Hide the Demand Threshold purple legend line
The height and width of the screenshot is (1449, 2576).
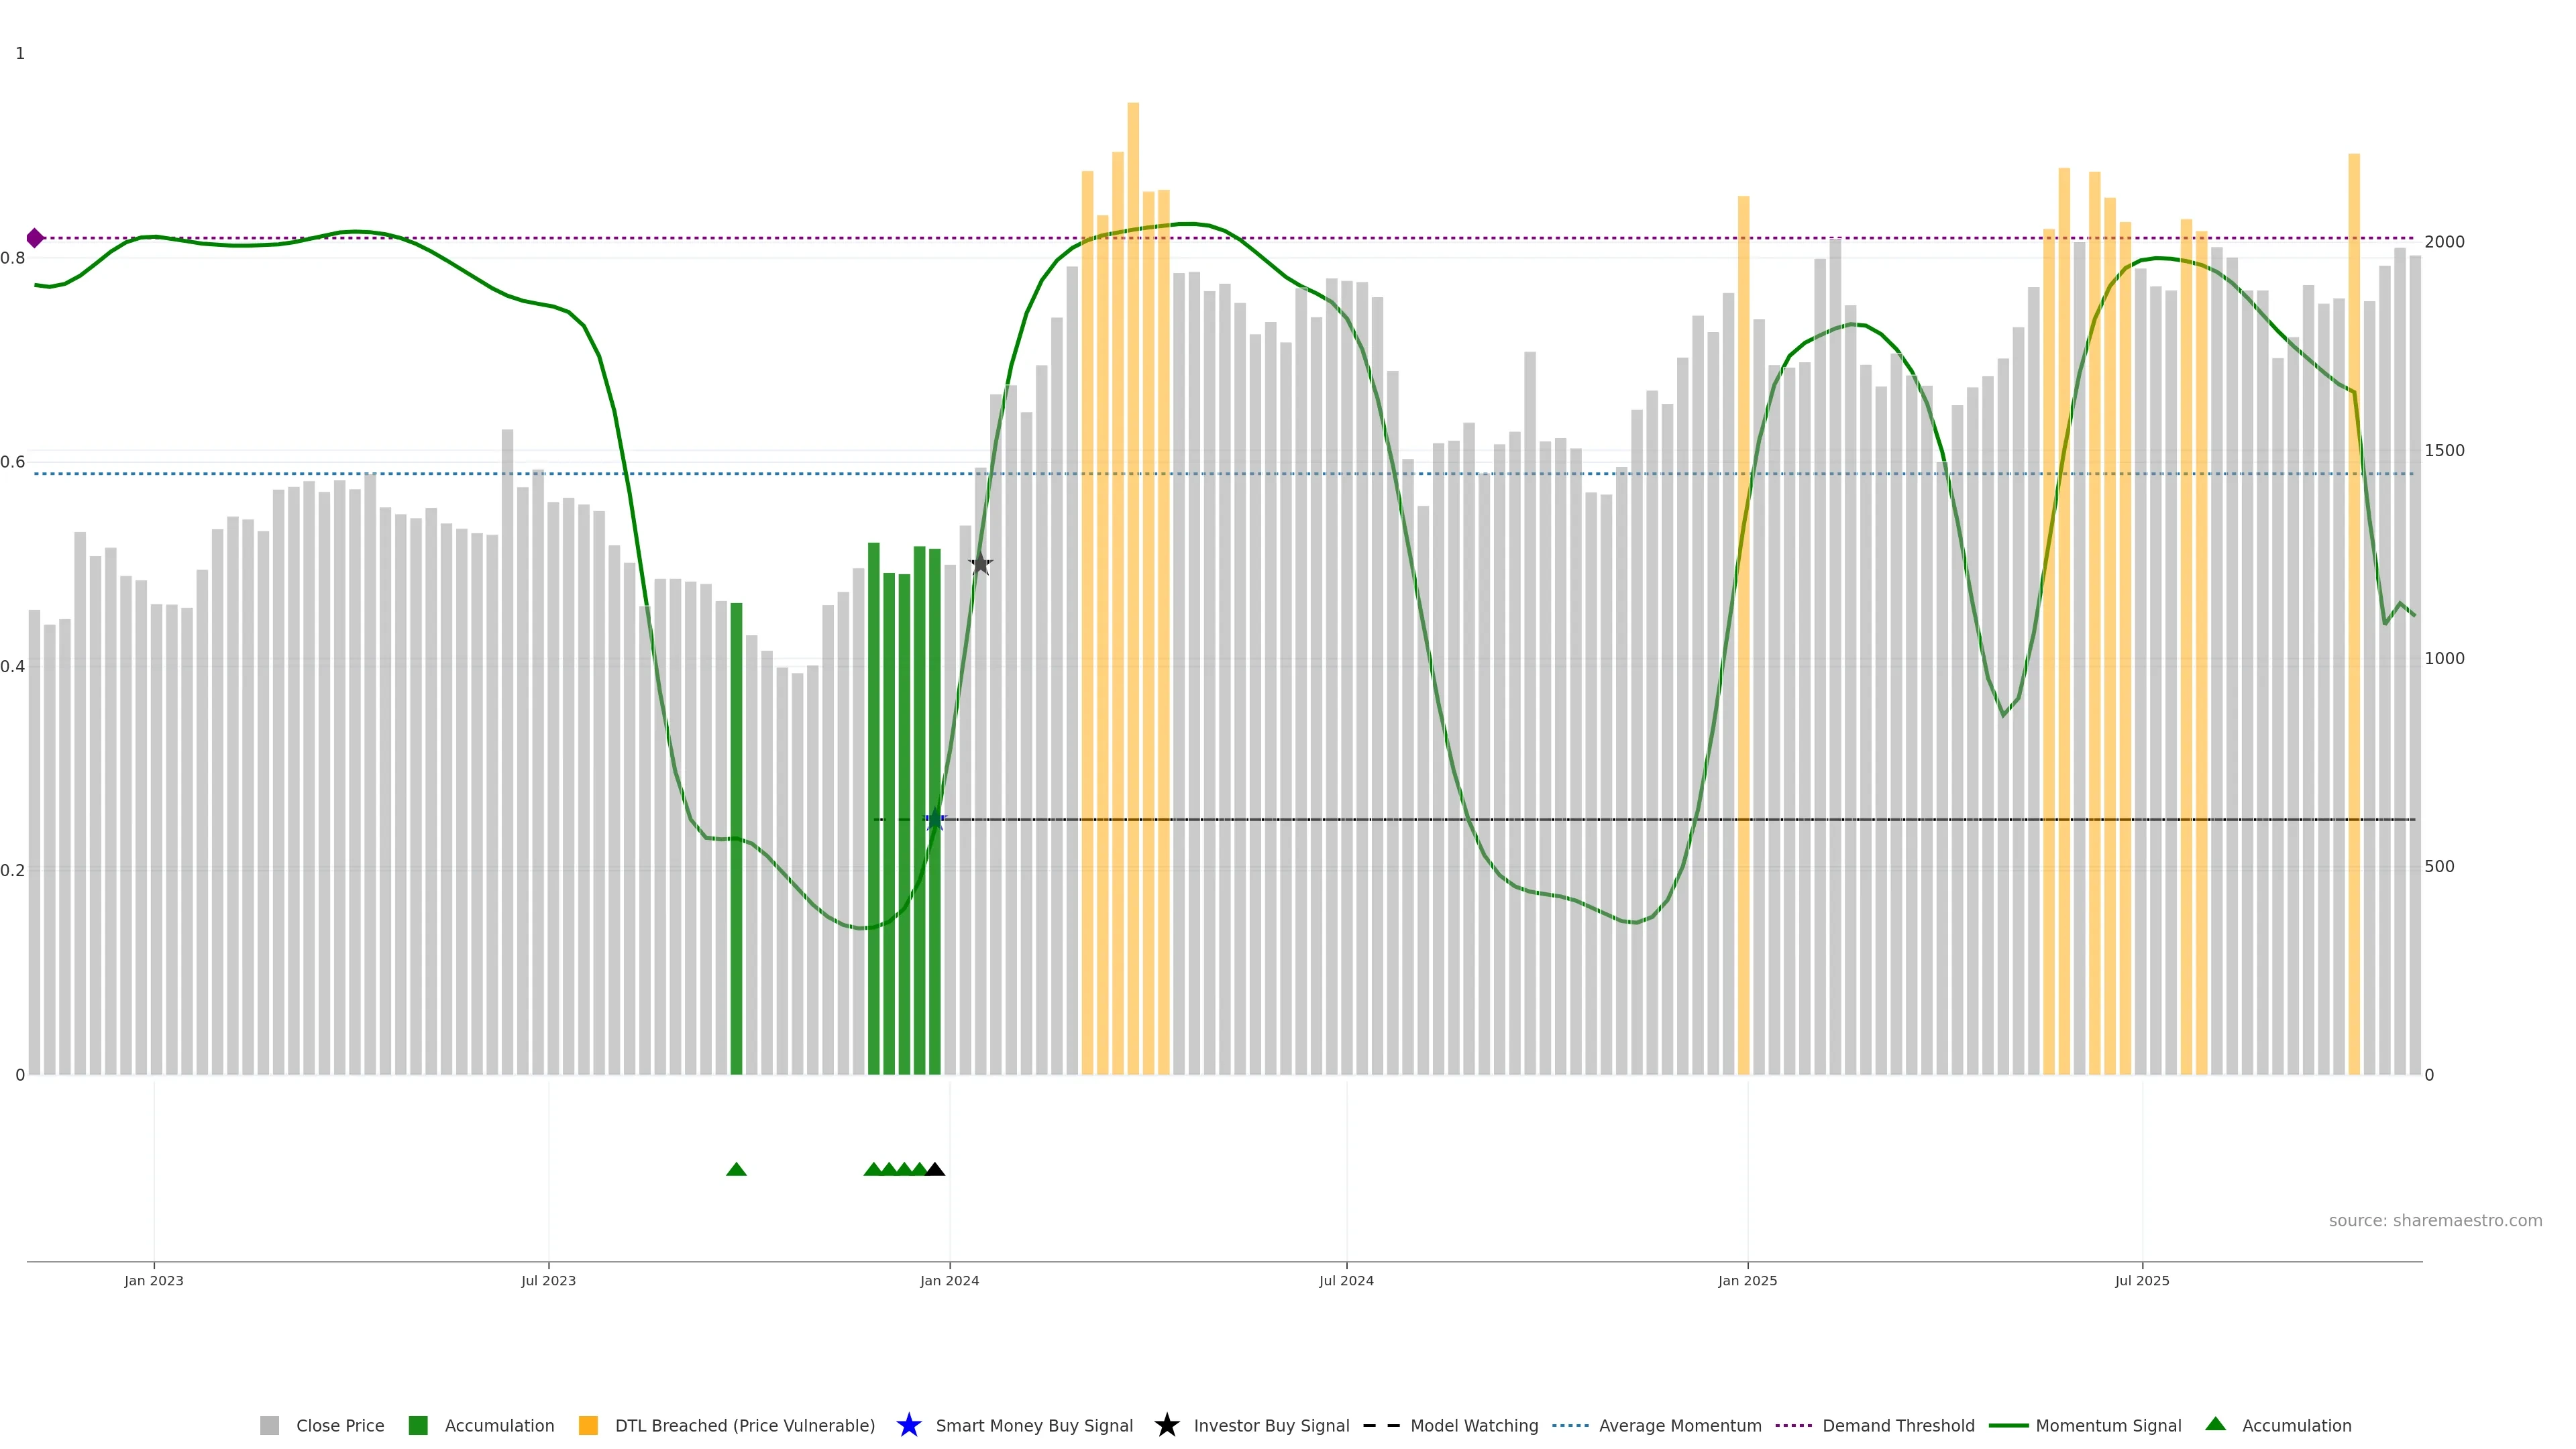(x=1794, y=1425)
